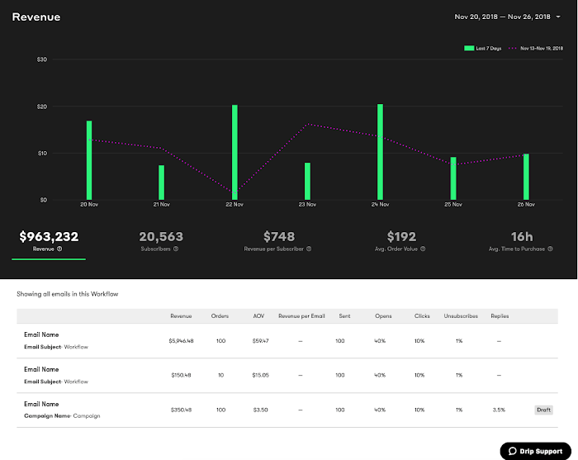Select Nov 20, 2018 — Nov 26, 2018 date range
Screen dimensions: 578x460
click(x=502, y=17)
